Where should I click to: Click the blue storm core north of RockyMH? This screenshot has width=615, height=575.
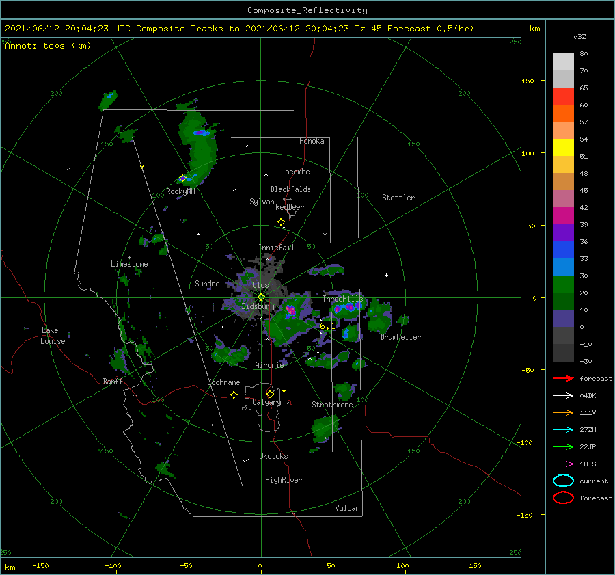click(x=201, y=133)
